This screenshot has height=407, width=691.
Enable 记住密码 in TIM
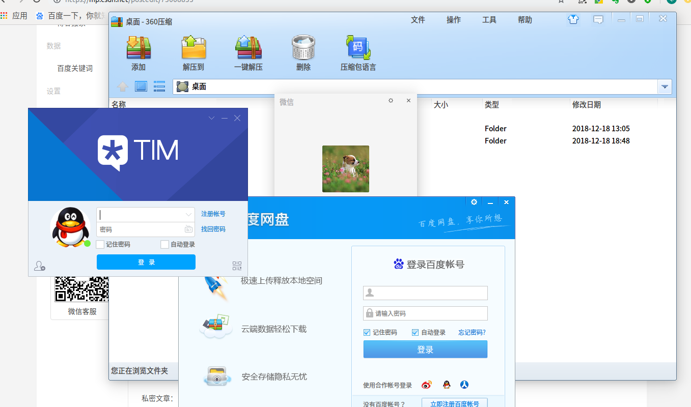click(x=100, y=244)
